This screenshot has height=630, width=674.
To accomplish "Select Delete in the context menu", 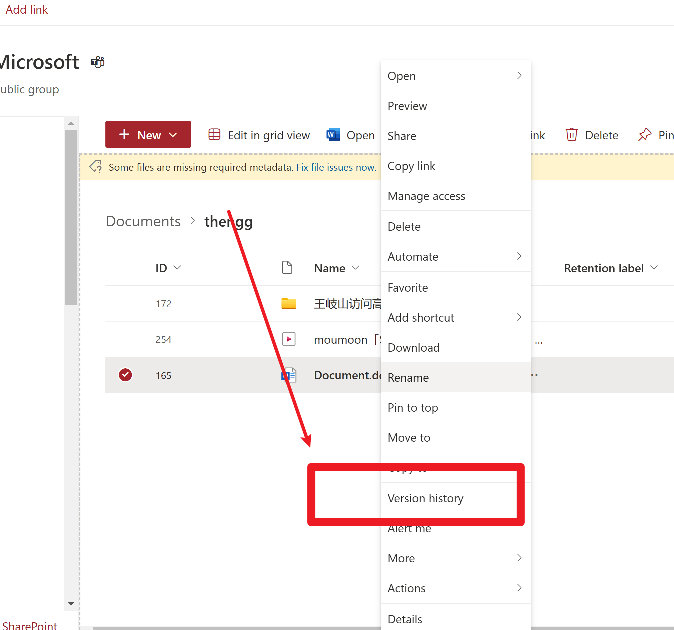I will (456, 226).
